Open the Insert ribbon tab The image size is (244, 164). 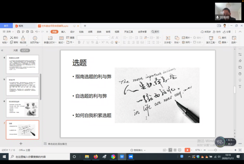point(63,32)
